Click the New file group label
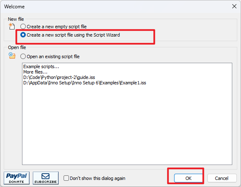The image size is (241, 187). (x=16, y=19)
